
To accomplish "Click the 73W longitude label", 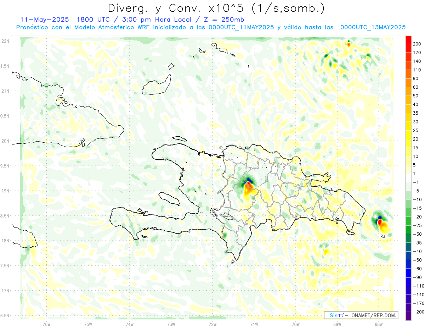I will 171,324.
